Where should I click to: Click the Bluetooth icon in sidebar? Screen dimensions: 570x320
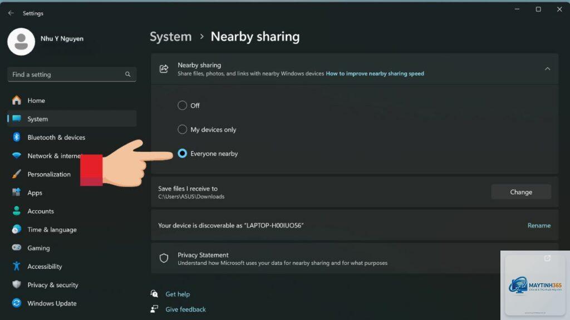click(x=17, y=137)
